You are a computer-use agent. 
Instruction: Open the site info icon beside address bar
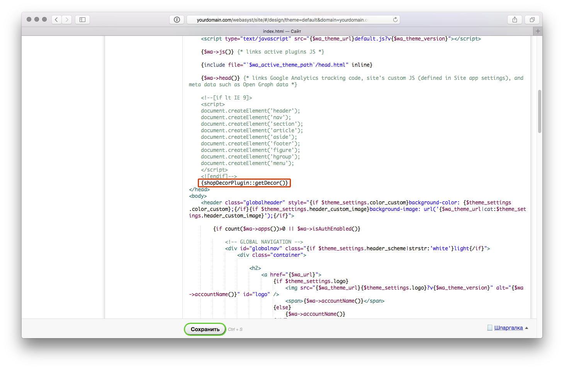point(177,20)
